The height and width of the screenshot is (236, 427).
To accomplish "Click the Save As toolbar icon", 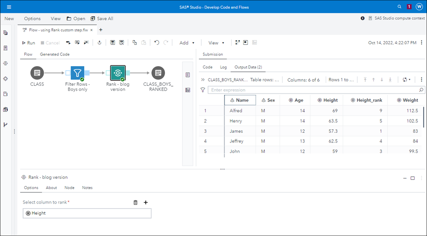I will click(x=121, y=43).
